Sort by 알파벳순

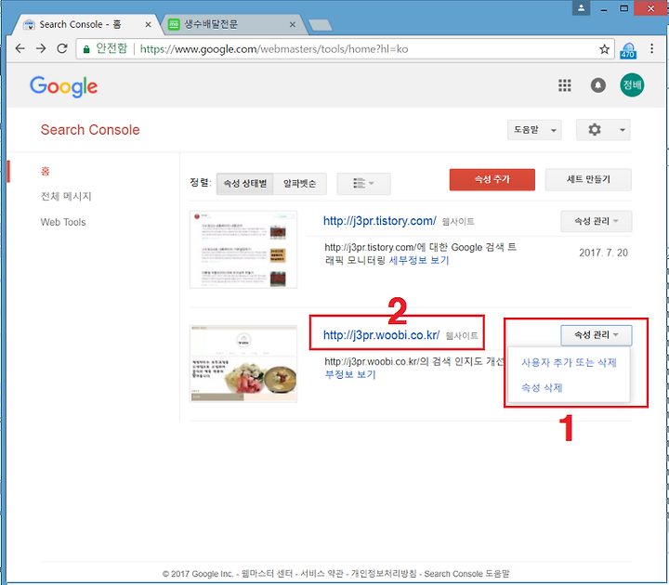coord(299,184)
